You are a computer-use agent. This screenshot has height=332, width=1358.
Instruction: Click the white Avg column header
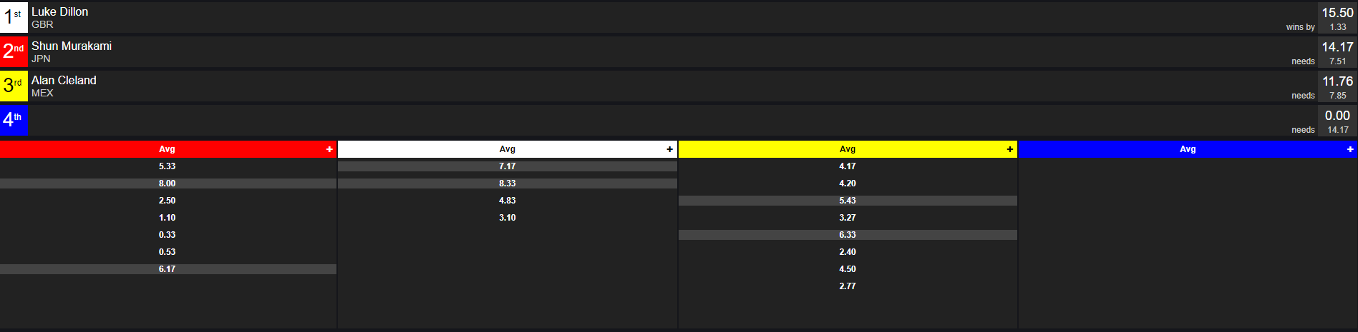pos(508,149)
